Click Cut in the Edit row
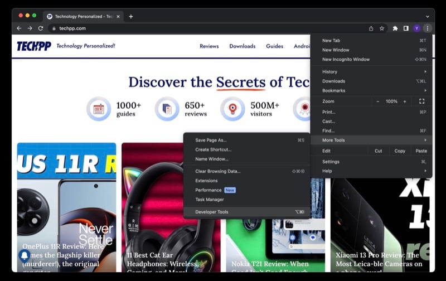Image resolution: width=446 pixels, height=281 pixels. point(379,151)
